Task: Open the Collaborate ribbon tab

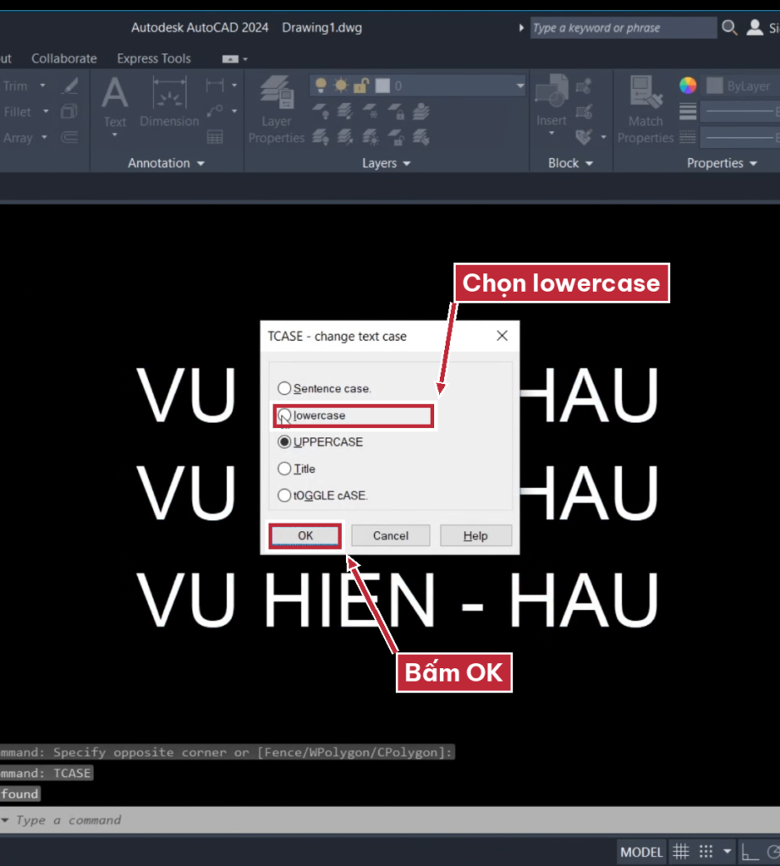Action: tap(64, 58)
